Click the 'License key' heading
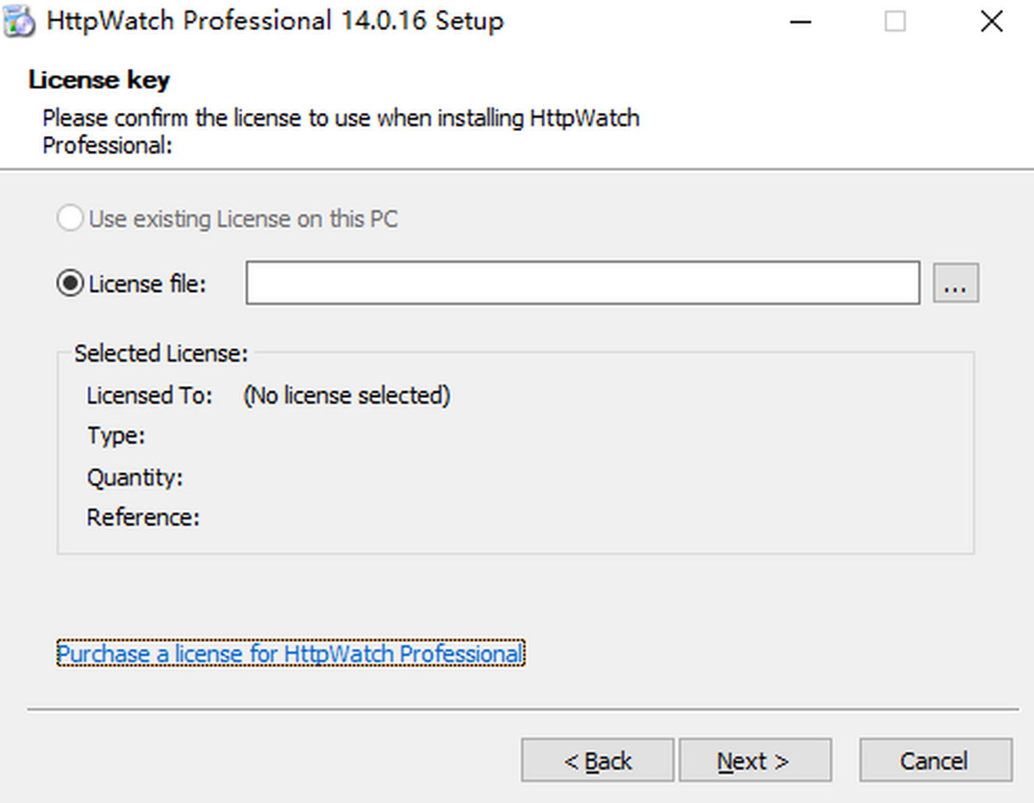This screenshot has height=803, width=1034. pos(99,80)
